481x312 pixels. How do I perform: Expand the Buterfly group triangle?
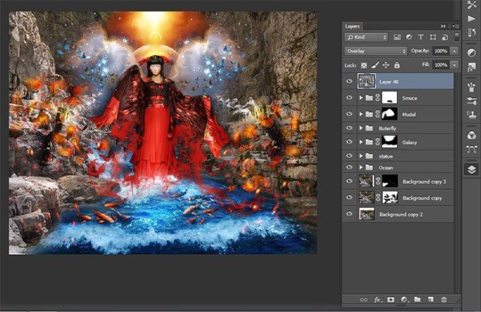point(361,128)
